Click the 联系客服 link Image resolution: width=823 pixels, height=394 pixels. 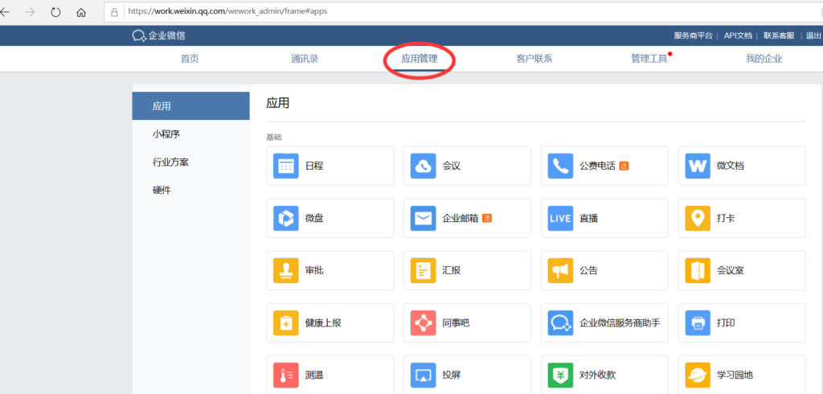coord(779,35)
